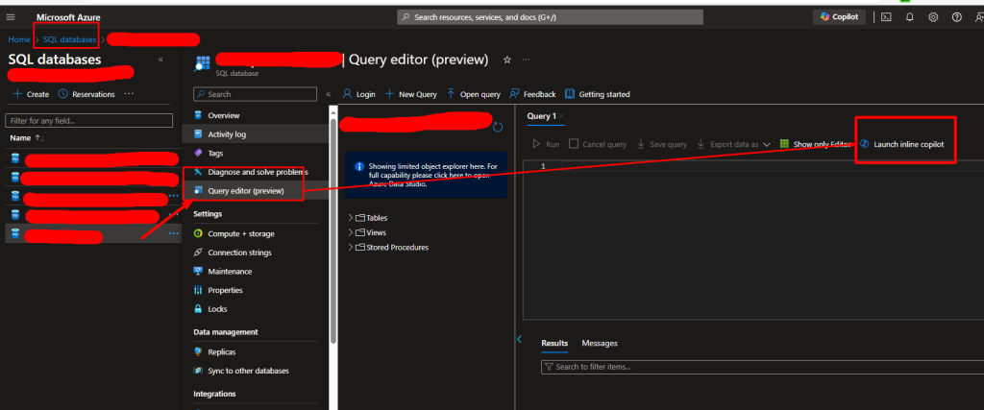Screen dimensions: 984x410
Task: Send Feedback from the toolbar
Action: click(532, 94)
